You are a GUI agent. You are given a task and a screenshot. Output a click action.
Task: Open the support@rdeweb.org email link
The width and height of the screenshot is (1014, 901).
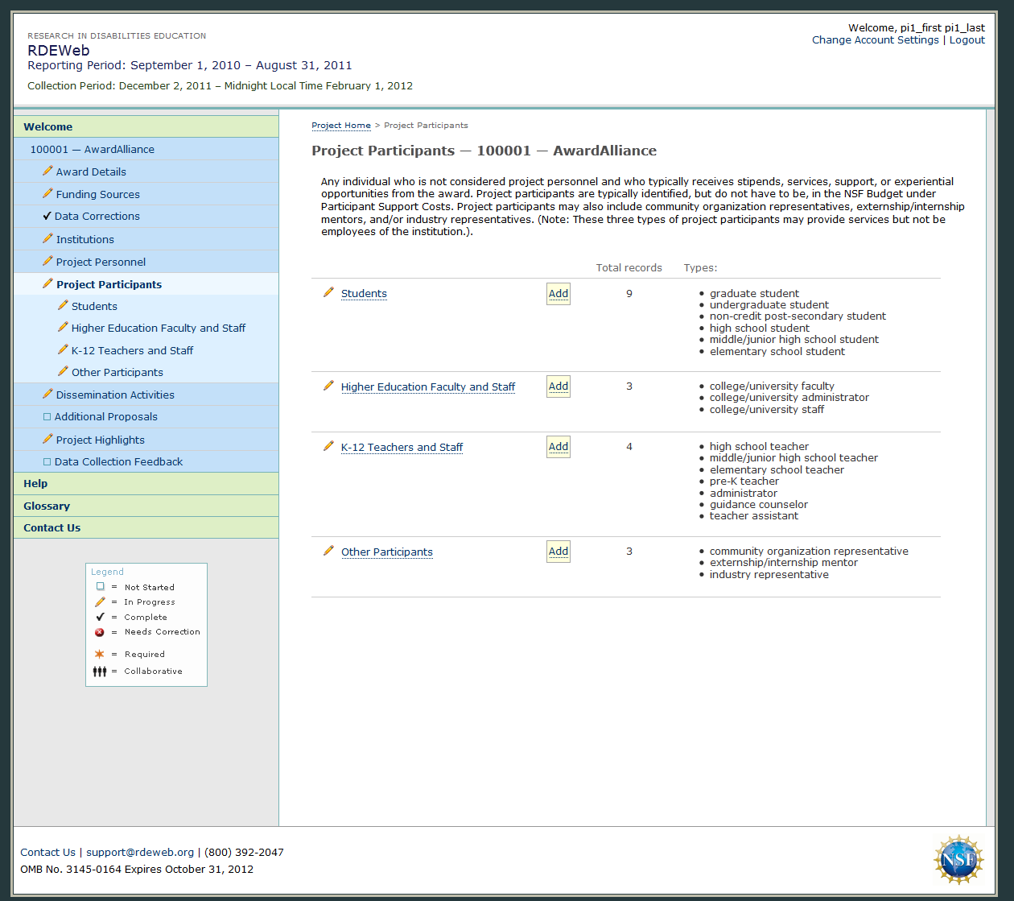[x=140, y=852]
